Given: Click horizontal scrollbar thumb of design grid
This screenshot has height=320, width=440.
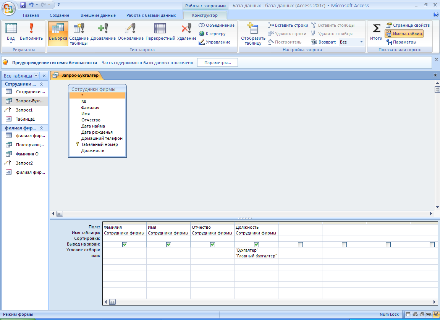Looking at the screenshot, I should 112,302.
